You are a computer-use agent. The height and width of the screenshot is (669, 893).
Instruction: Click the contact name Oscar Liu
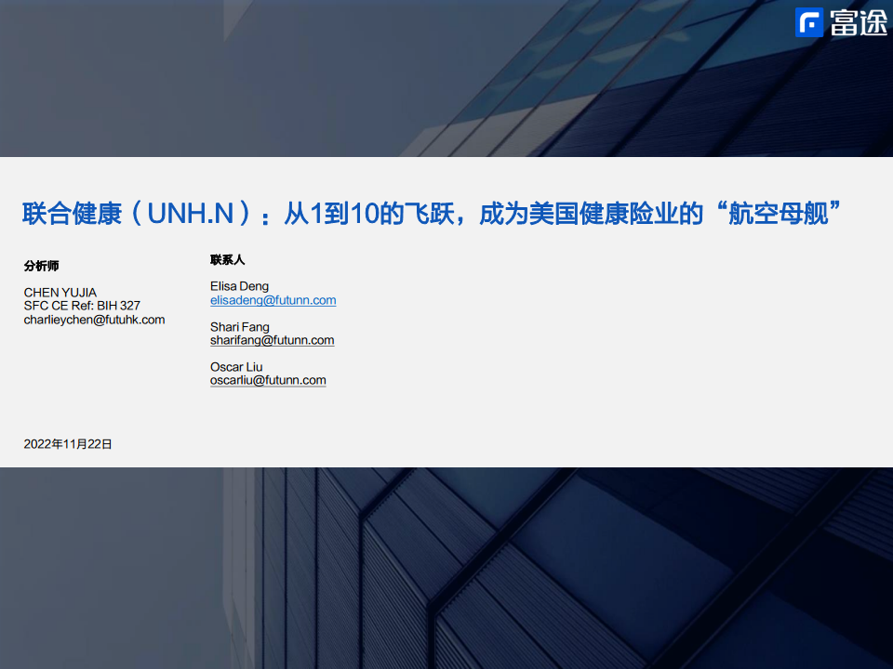click(x=236, y=367)
